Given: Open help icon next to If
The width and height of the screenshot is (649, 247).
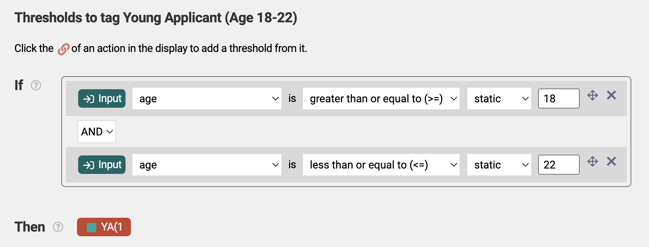Looking at the screenshot, I should point(36,85).
